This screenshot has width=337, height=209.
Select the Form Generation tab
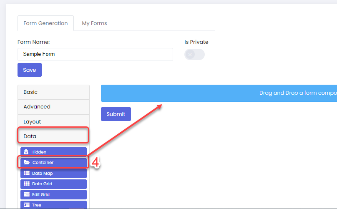tap(45, 23)
